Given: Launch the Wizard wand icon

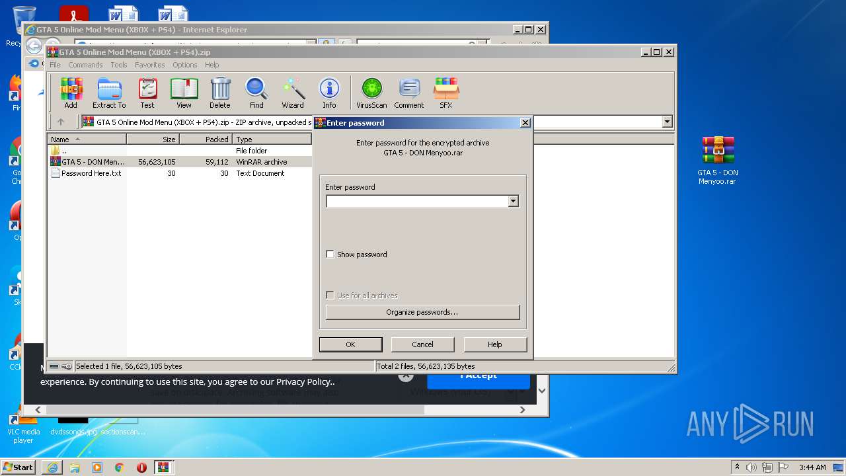Looking at the screenshot, I should 293,93.
